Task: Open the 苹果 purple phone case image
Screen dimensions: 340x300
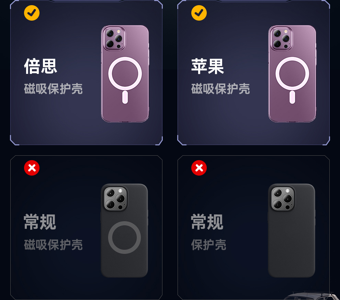Action: [292, 74]
